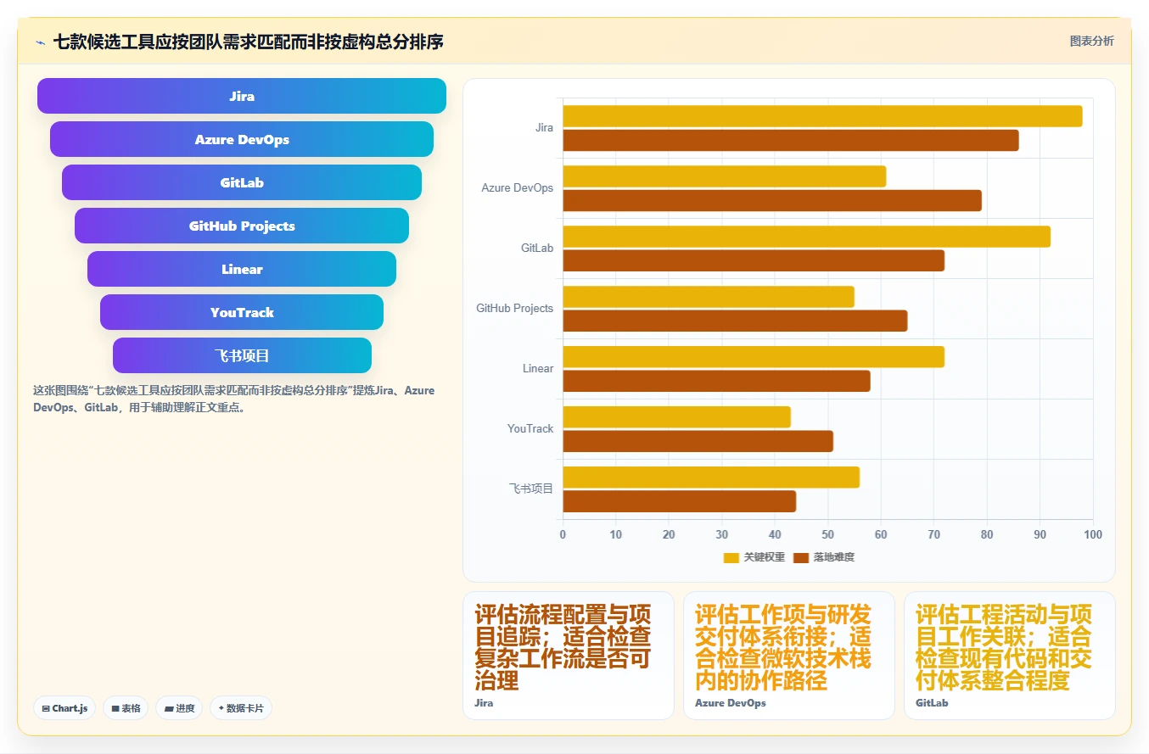Open the Jira data card
This screenshot has height=754, width=1149.
569,656
